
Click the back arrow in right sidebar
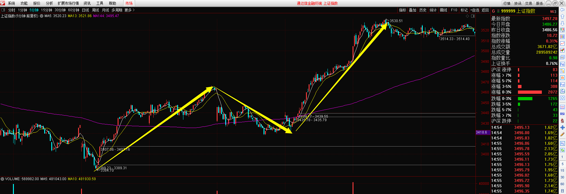(562, 10)
